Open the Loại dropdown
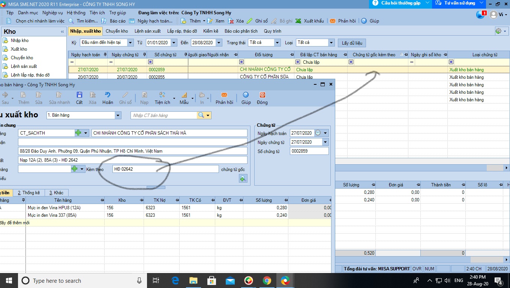This screenshot has width=510, height=288. (331, 43)
